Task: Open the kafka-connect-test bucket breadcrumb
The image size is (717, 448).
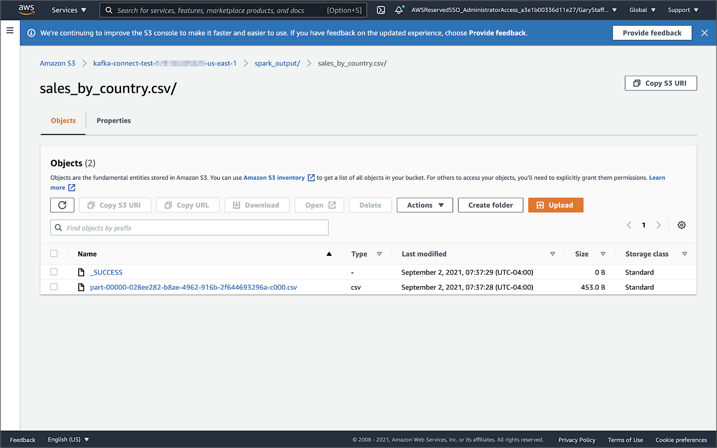Action: point(165,63)
